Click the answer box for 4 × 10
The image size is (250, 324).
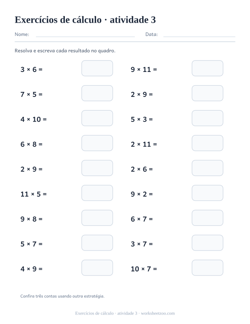coord(97,118)
